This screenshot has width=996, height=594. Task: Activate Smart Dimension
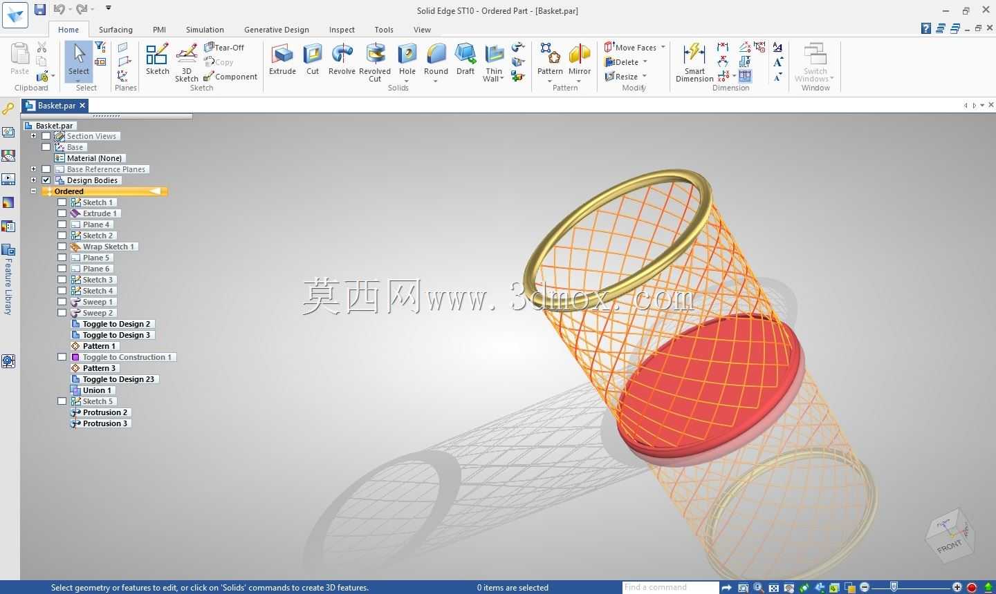point(694,62)
